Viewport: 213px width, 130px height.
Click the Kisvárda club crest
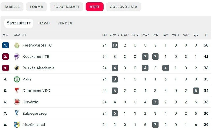coord(17,102)
